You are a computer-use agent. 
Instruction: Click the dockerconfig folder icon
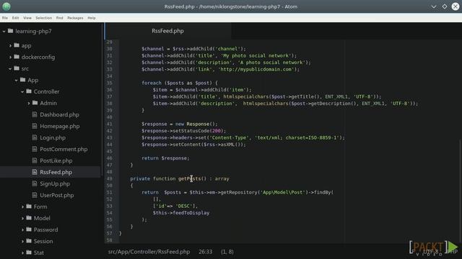pyautogui.click(x=17, y=57)
